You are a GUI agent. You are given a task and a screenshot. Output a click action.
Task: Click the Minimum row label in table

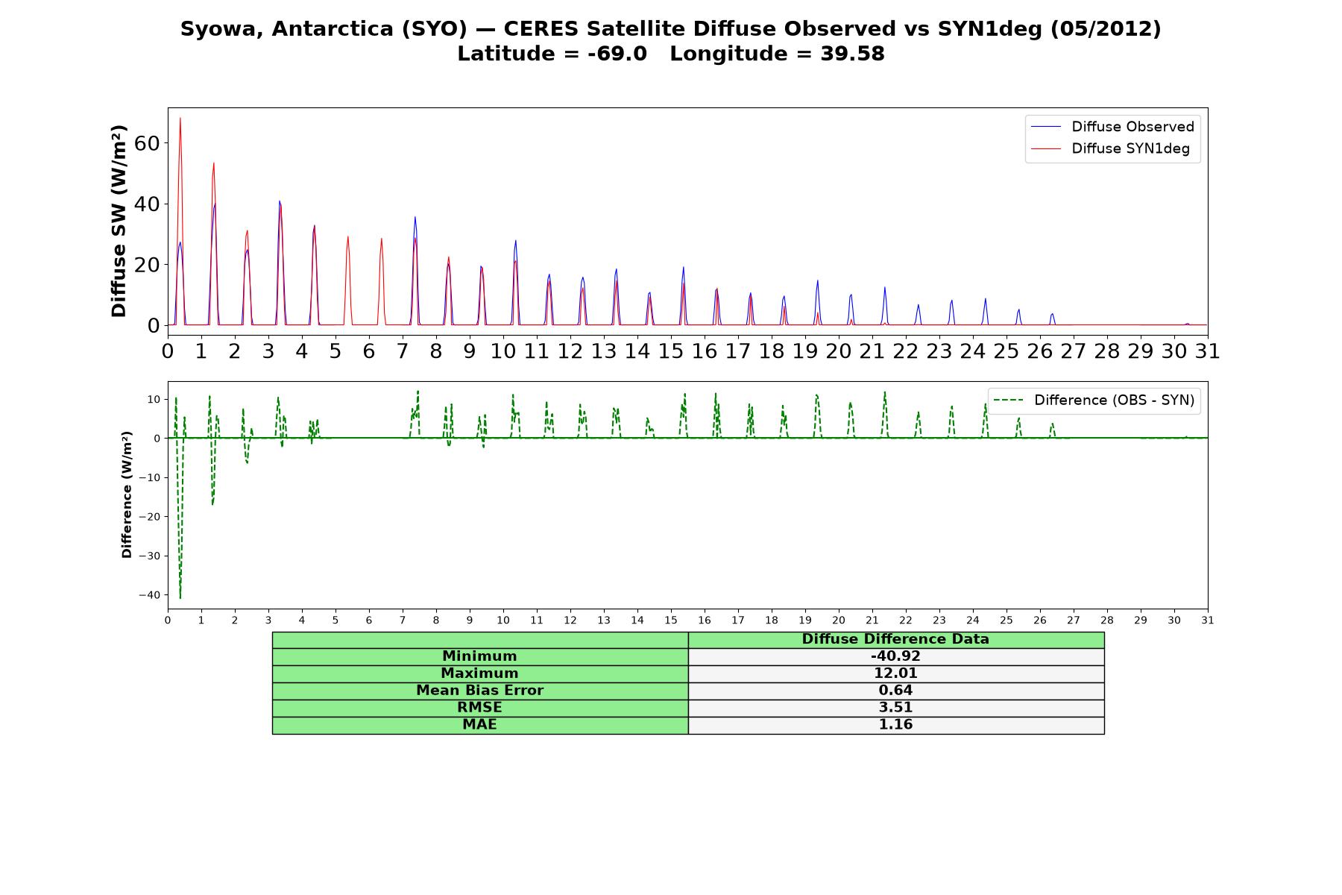pos(479,656)
